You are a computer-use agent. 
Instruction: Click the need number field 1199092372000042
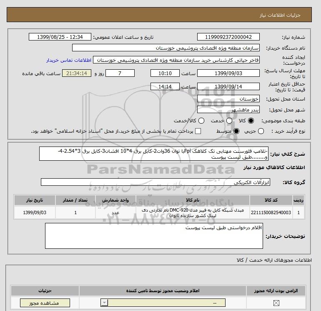[228, 37]
